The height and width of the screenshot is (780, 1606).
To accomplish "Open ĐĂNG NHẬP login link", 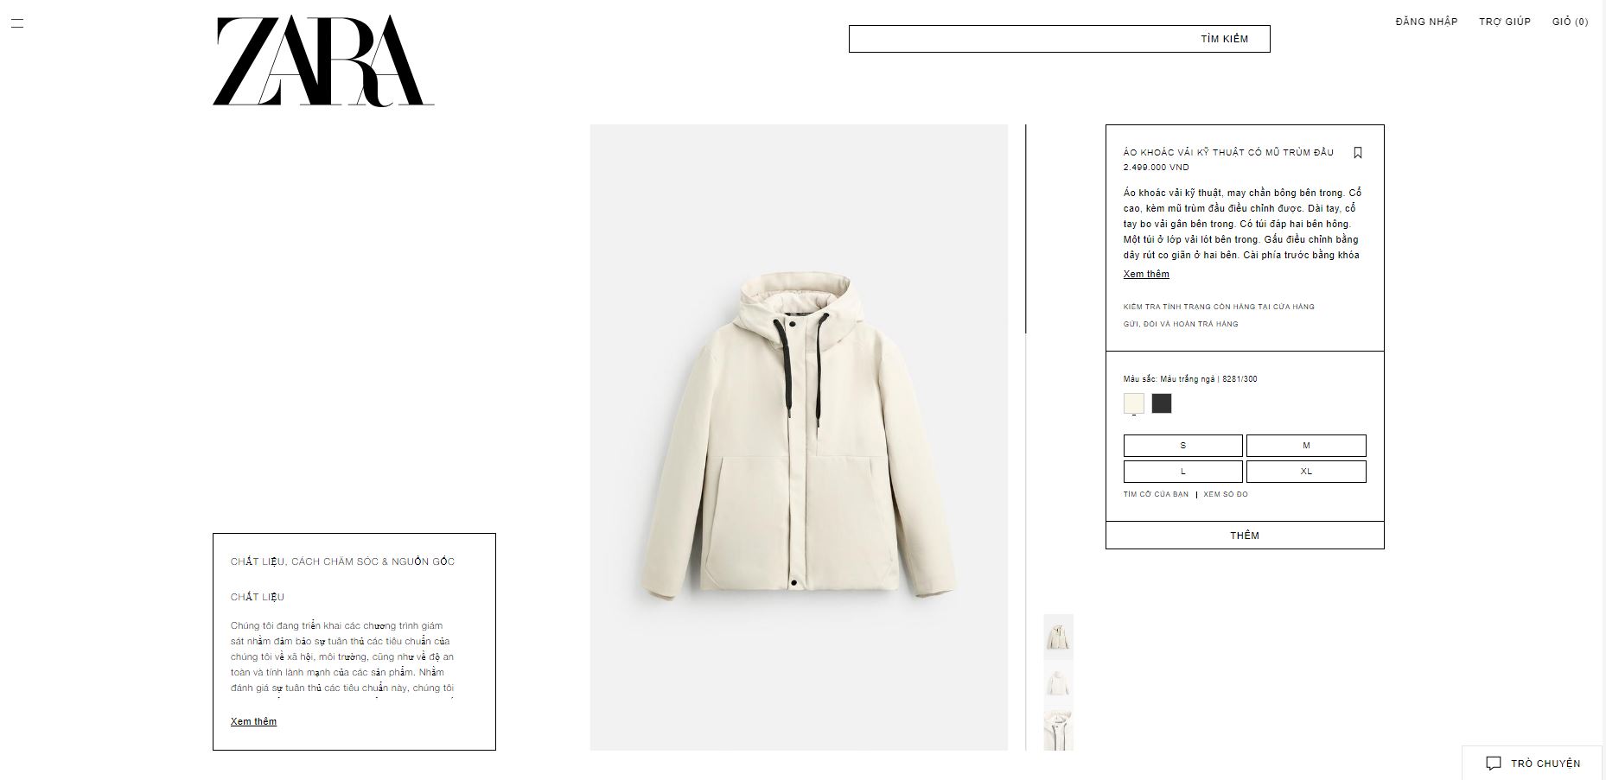I will coord(1426,22).
